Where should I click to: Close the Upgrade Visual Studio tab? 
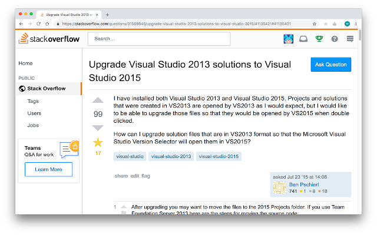97,15
